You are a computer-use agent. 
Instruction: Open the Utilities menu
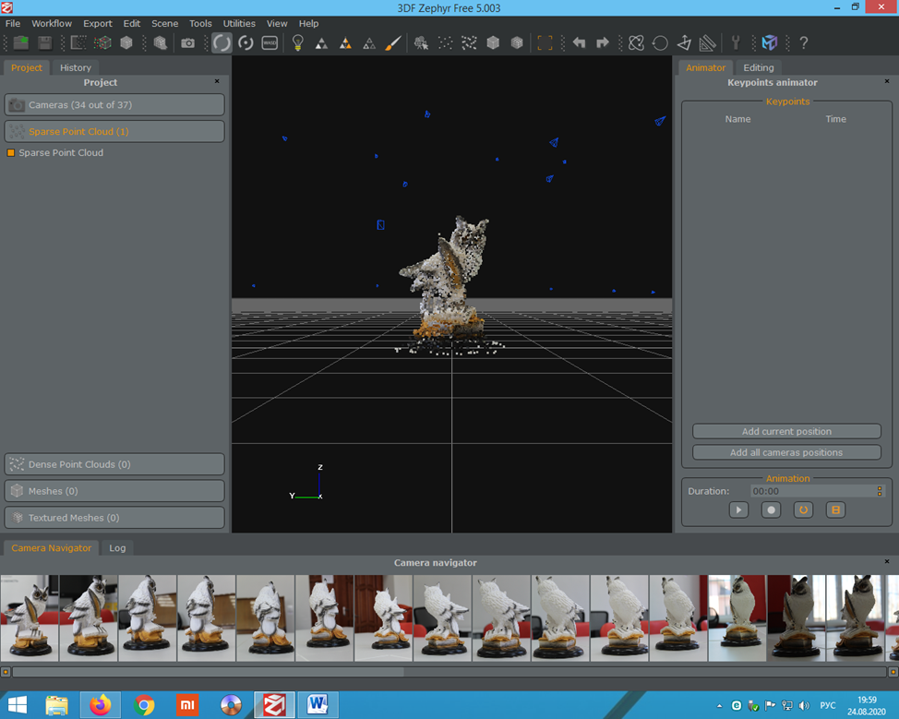(239, 23)
